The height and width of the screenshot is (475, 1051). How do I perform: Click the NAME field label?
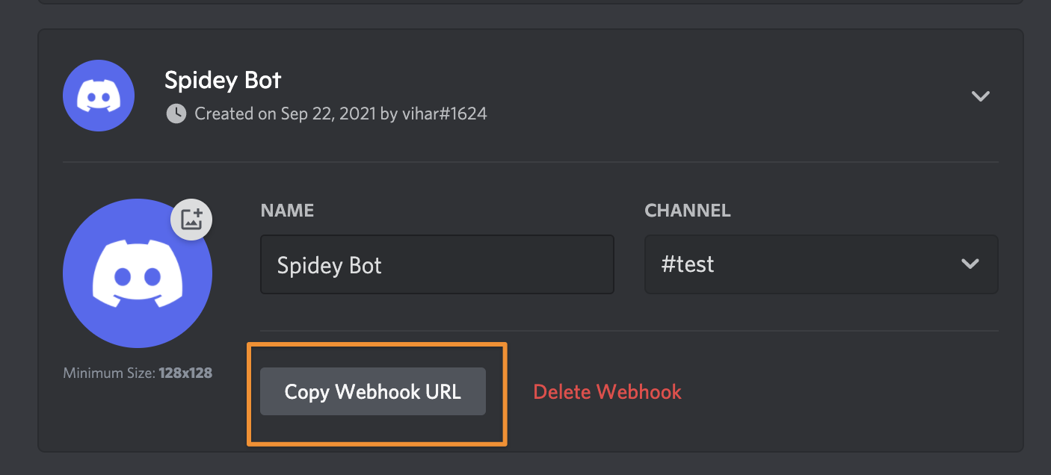pyautogui.click(x=287, y=211)
